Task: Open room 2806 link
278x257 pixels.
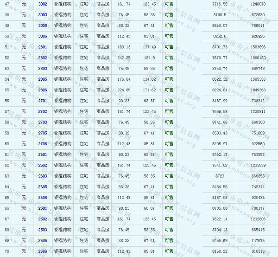Action: (x=43, y=90)
